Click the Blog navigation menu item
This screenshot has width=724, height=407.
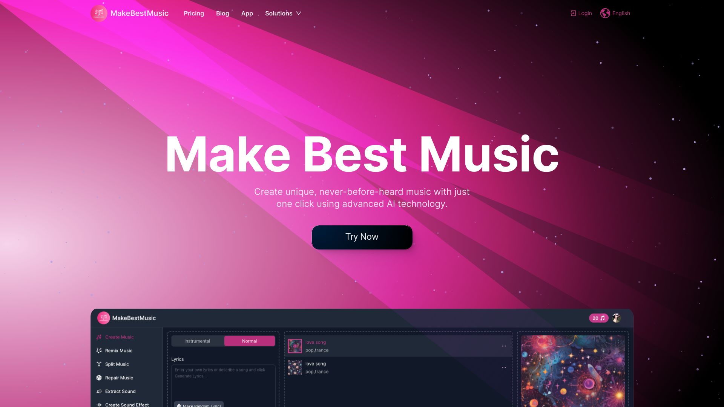click(222, 14)
